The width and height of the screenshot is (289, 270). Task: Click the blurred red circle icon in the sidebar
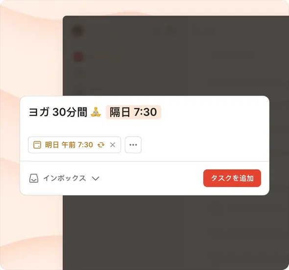pyautogui.click(x=78, y=56)
